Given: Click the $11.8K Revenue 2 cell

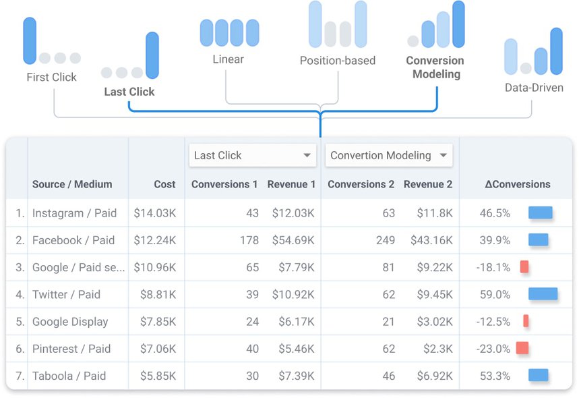Looking at the screenshot, I should point(435,213).
